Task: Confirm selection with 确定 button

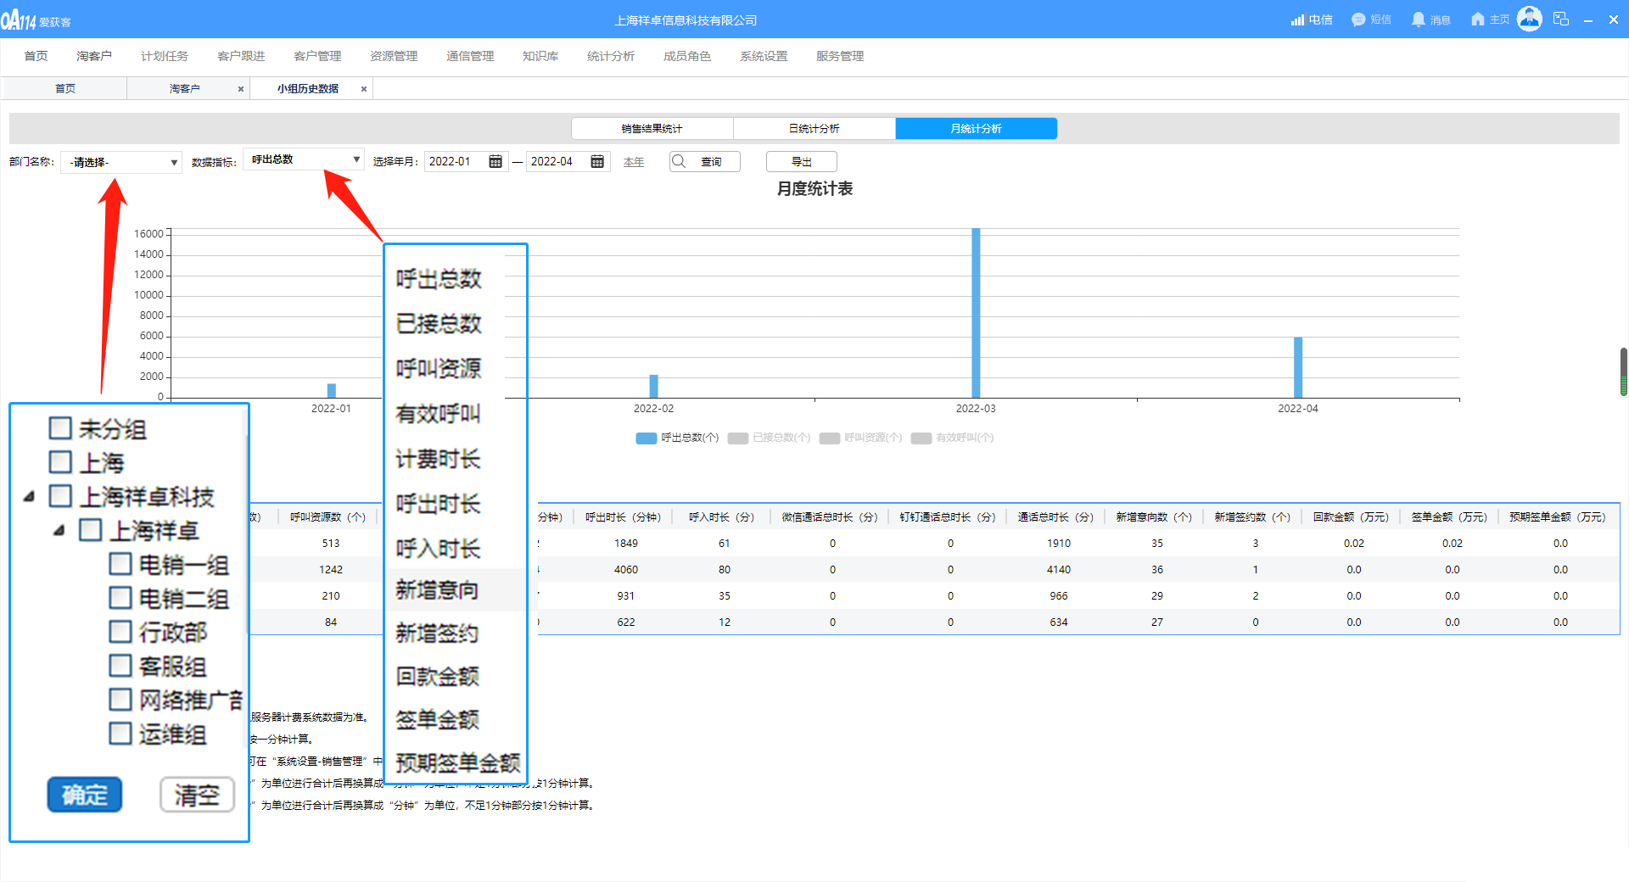Action: click(85, 795)
